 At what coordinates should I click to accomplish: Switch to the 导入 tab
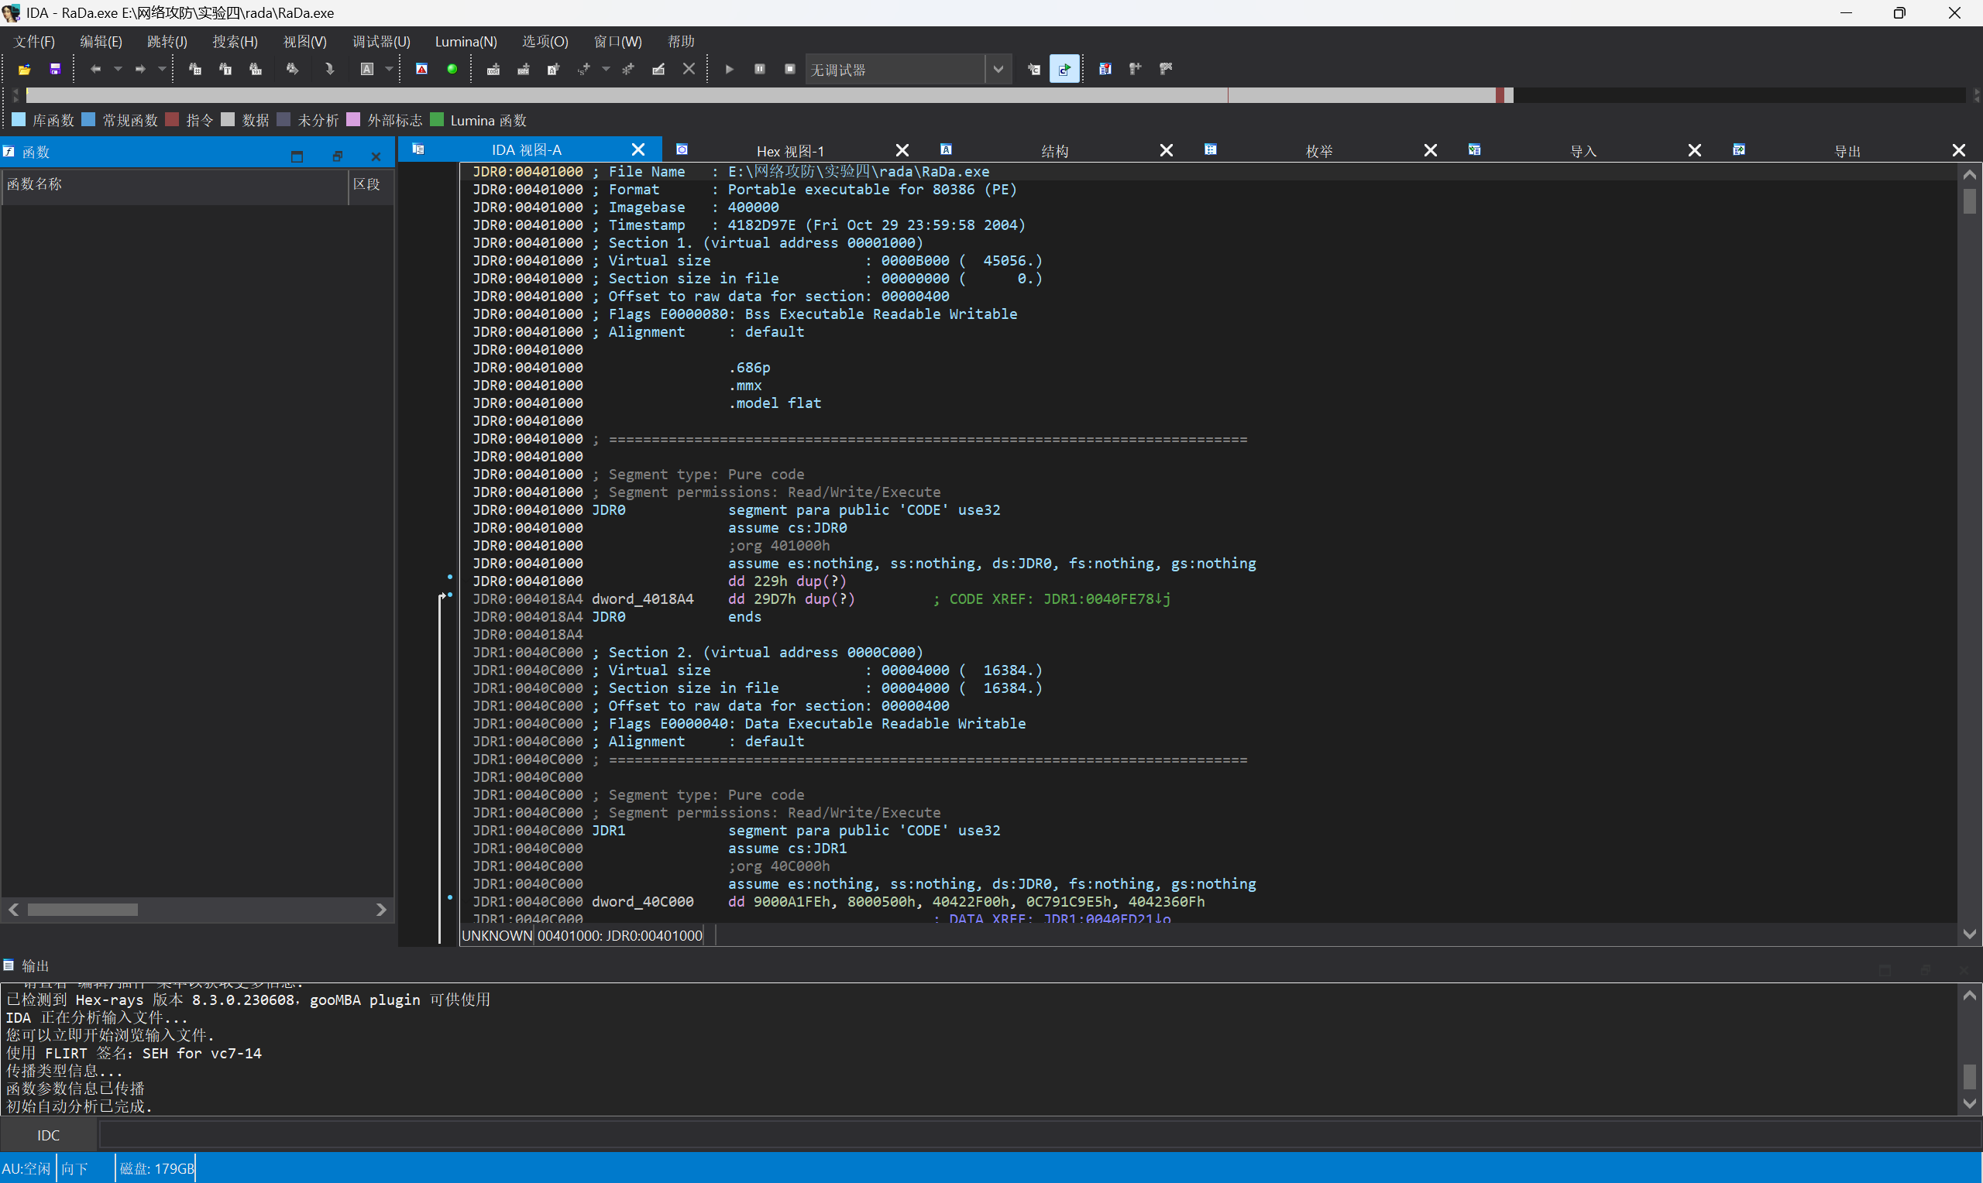point(1583,151)
